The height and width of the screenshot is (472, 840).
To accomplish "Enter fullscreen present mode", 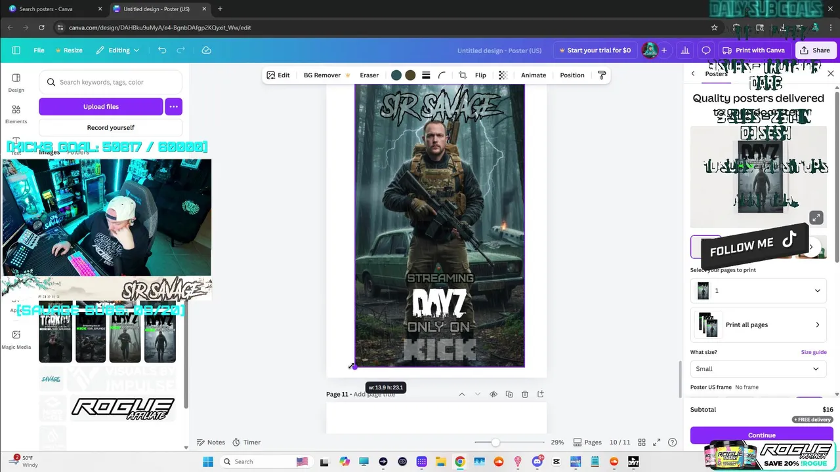I will tap(657, 442).
